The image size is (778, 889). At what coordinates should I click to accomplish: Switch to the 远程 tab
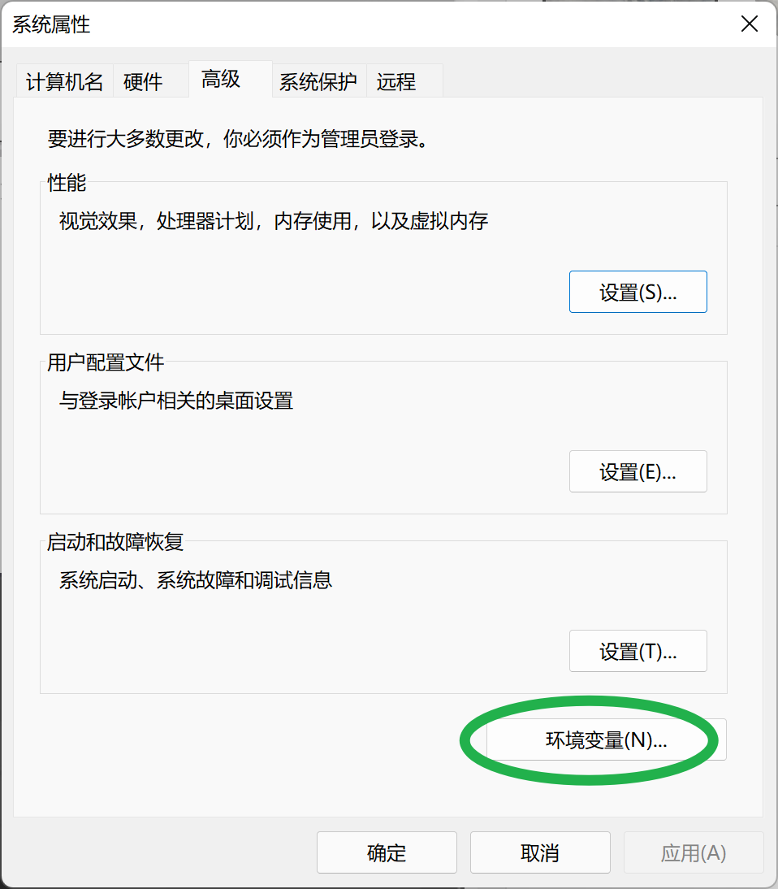click(396, 82)
